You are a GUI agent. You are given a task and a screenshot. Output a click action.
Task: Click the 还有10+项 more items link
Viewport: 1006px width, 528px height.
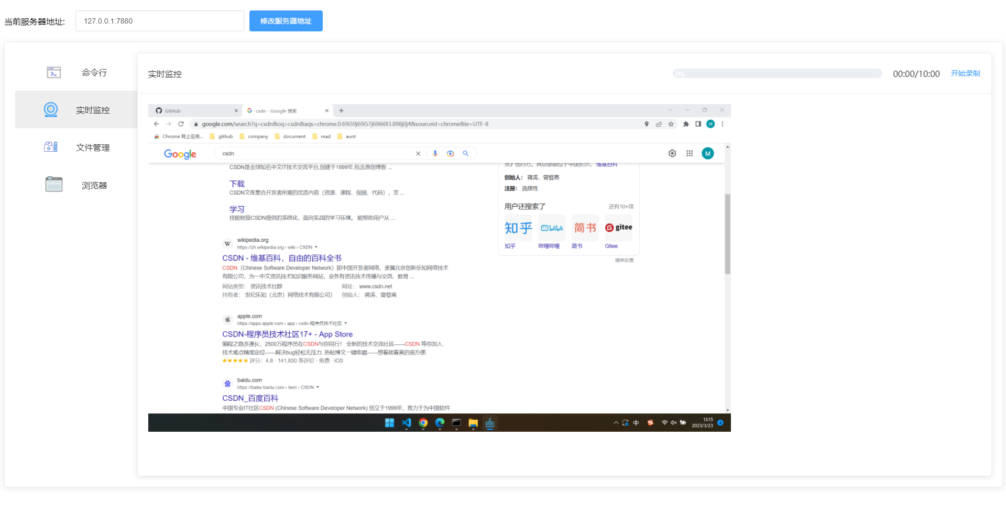point(621,207)
